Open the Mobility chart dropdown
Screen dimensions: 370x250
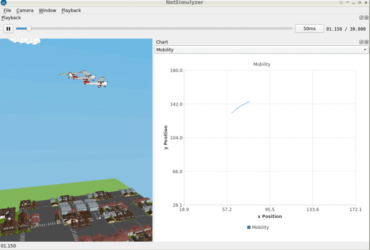click(261, 50)
